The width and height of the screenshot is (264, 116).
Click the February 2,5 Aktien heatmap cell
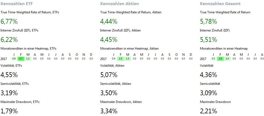(x=121, y=59)
